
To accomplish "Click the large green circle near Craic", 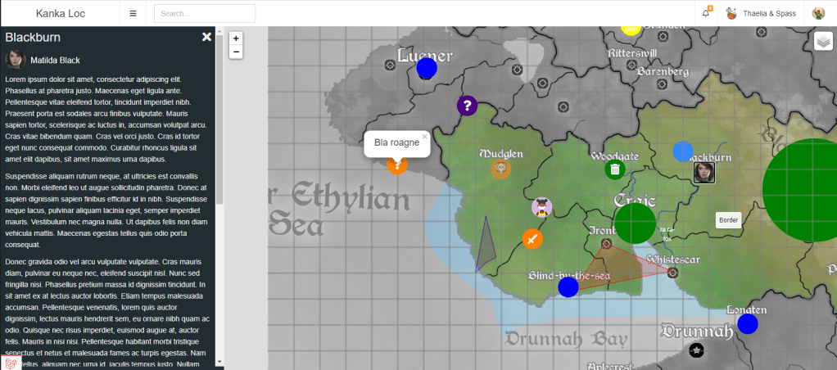I will (x=635, y=223).
